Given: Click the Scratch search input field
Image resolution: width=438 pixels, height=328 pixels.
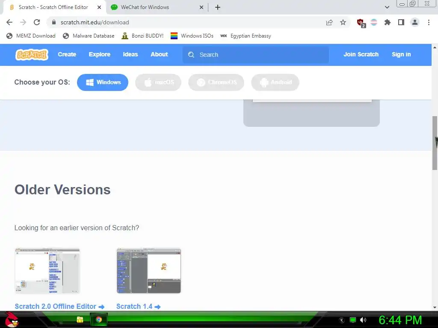Looking at the screenshot, I should (256, 55).
